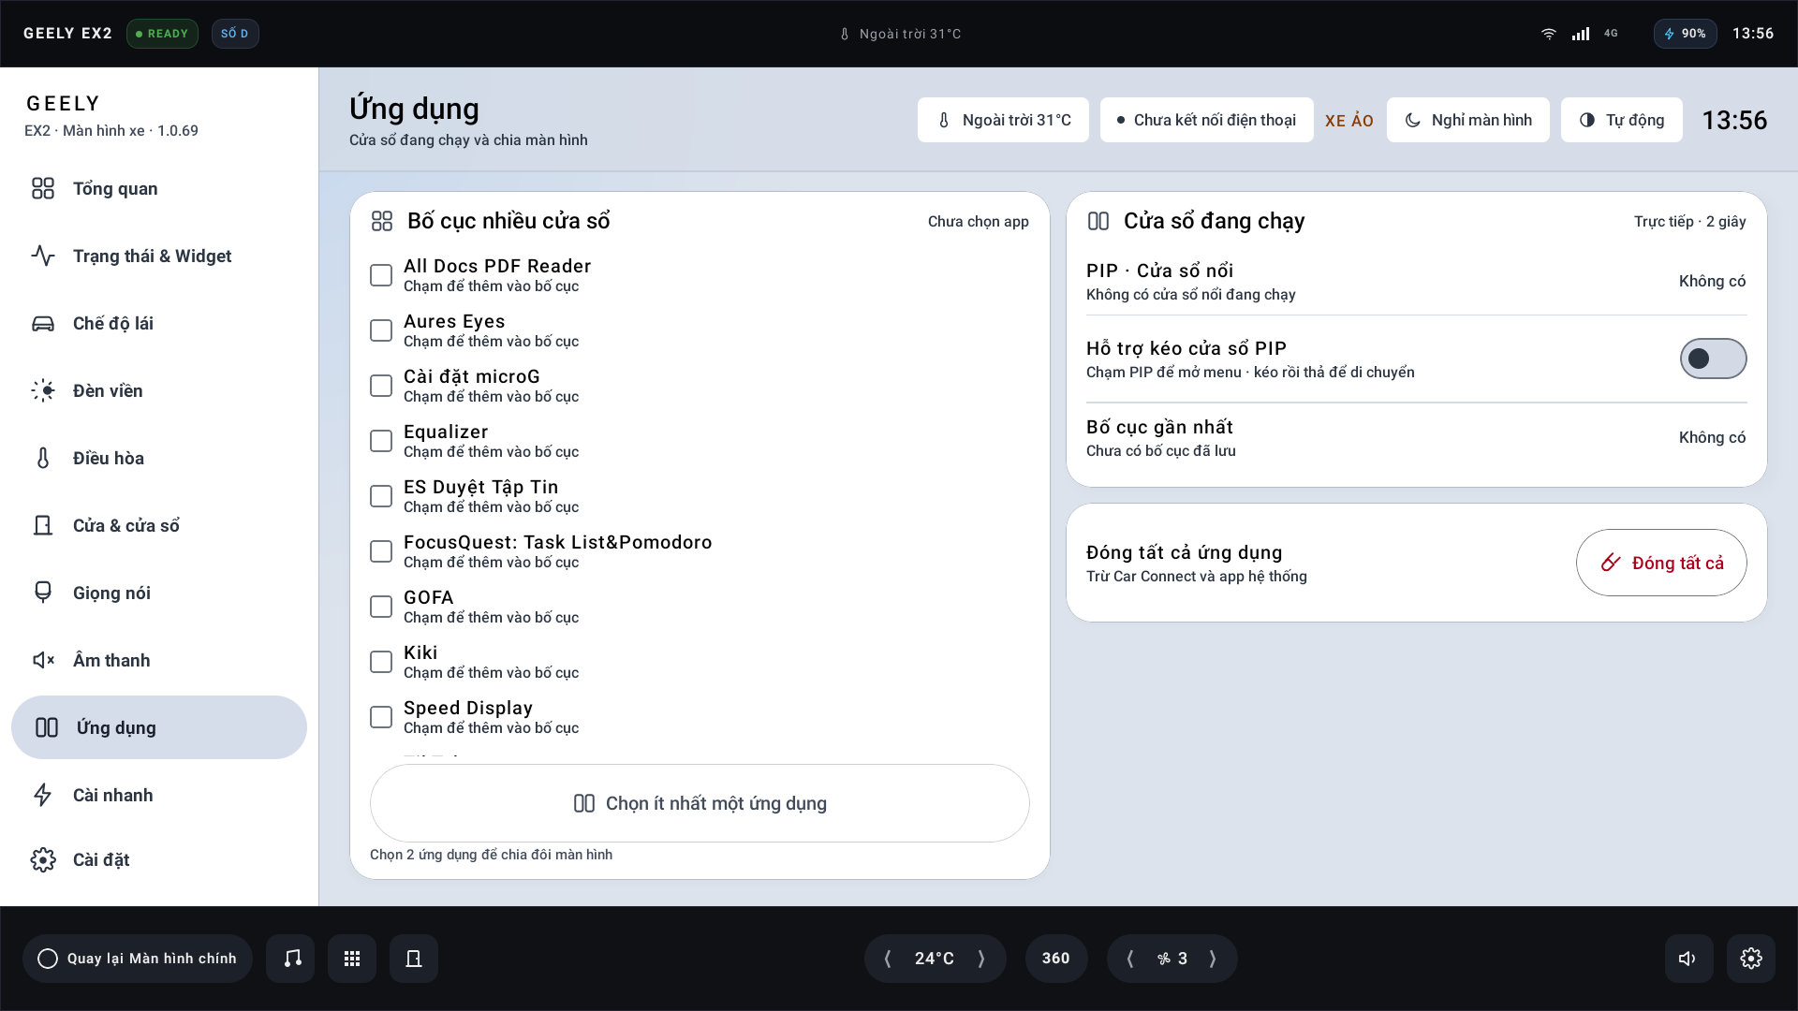Open Chế độ lái section
Viewport: 1798px width, 1011px height.
(159, 323)
